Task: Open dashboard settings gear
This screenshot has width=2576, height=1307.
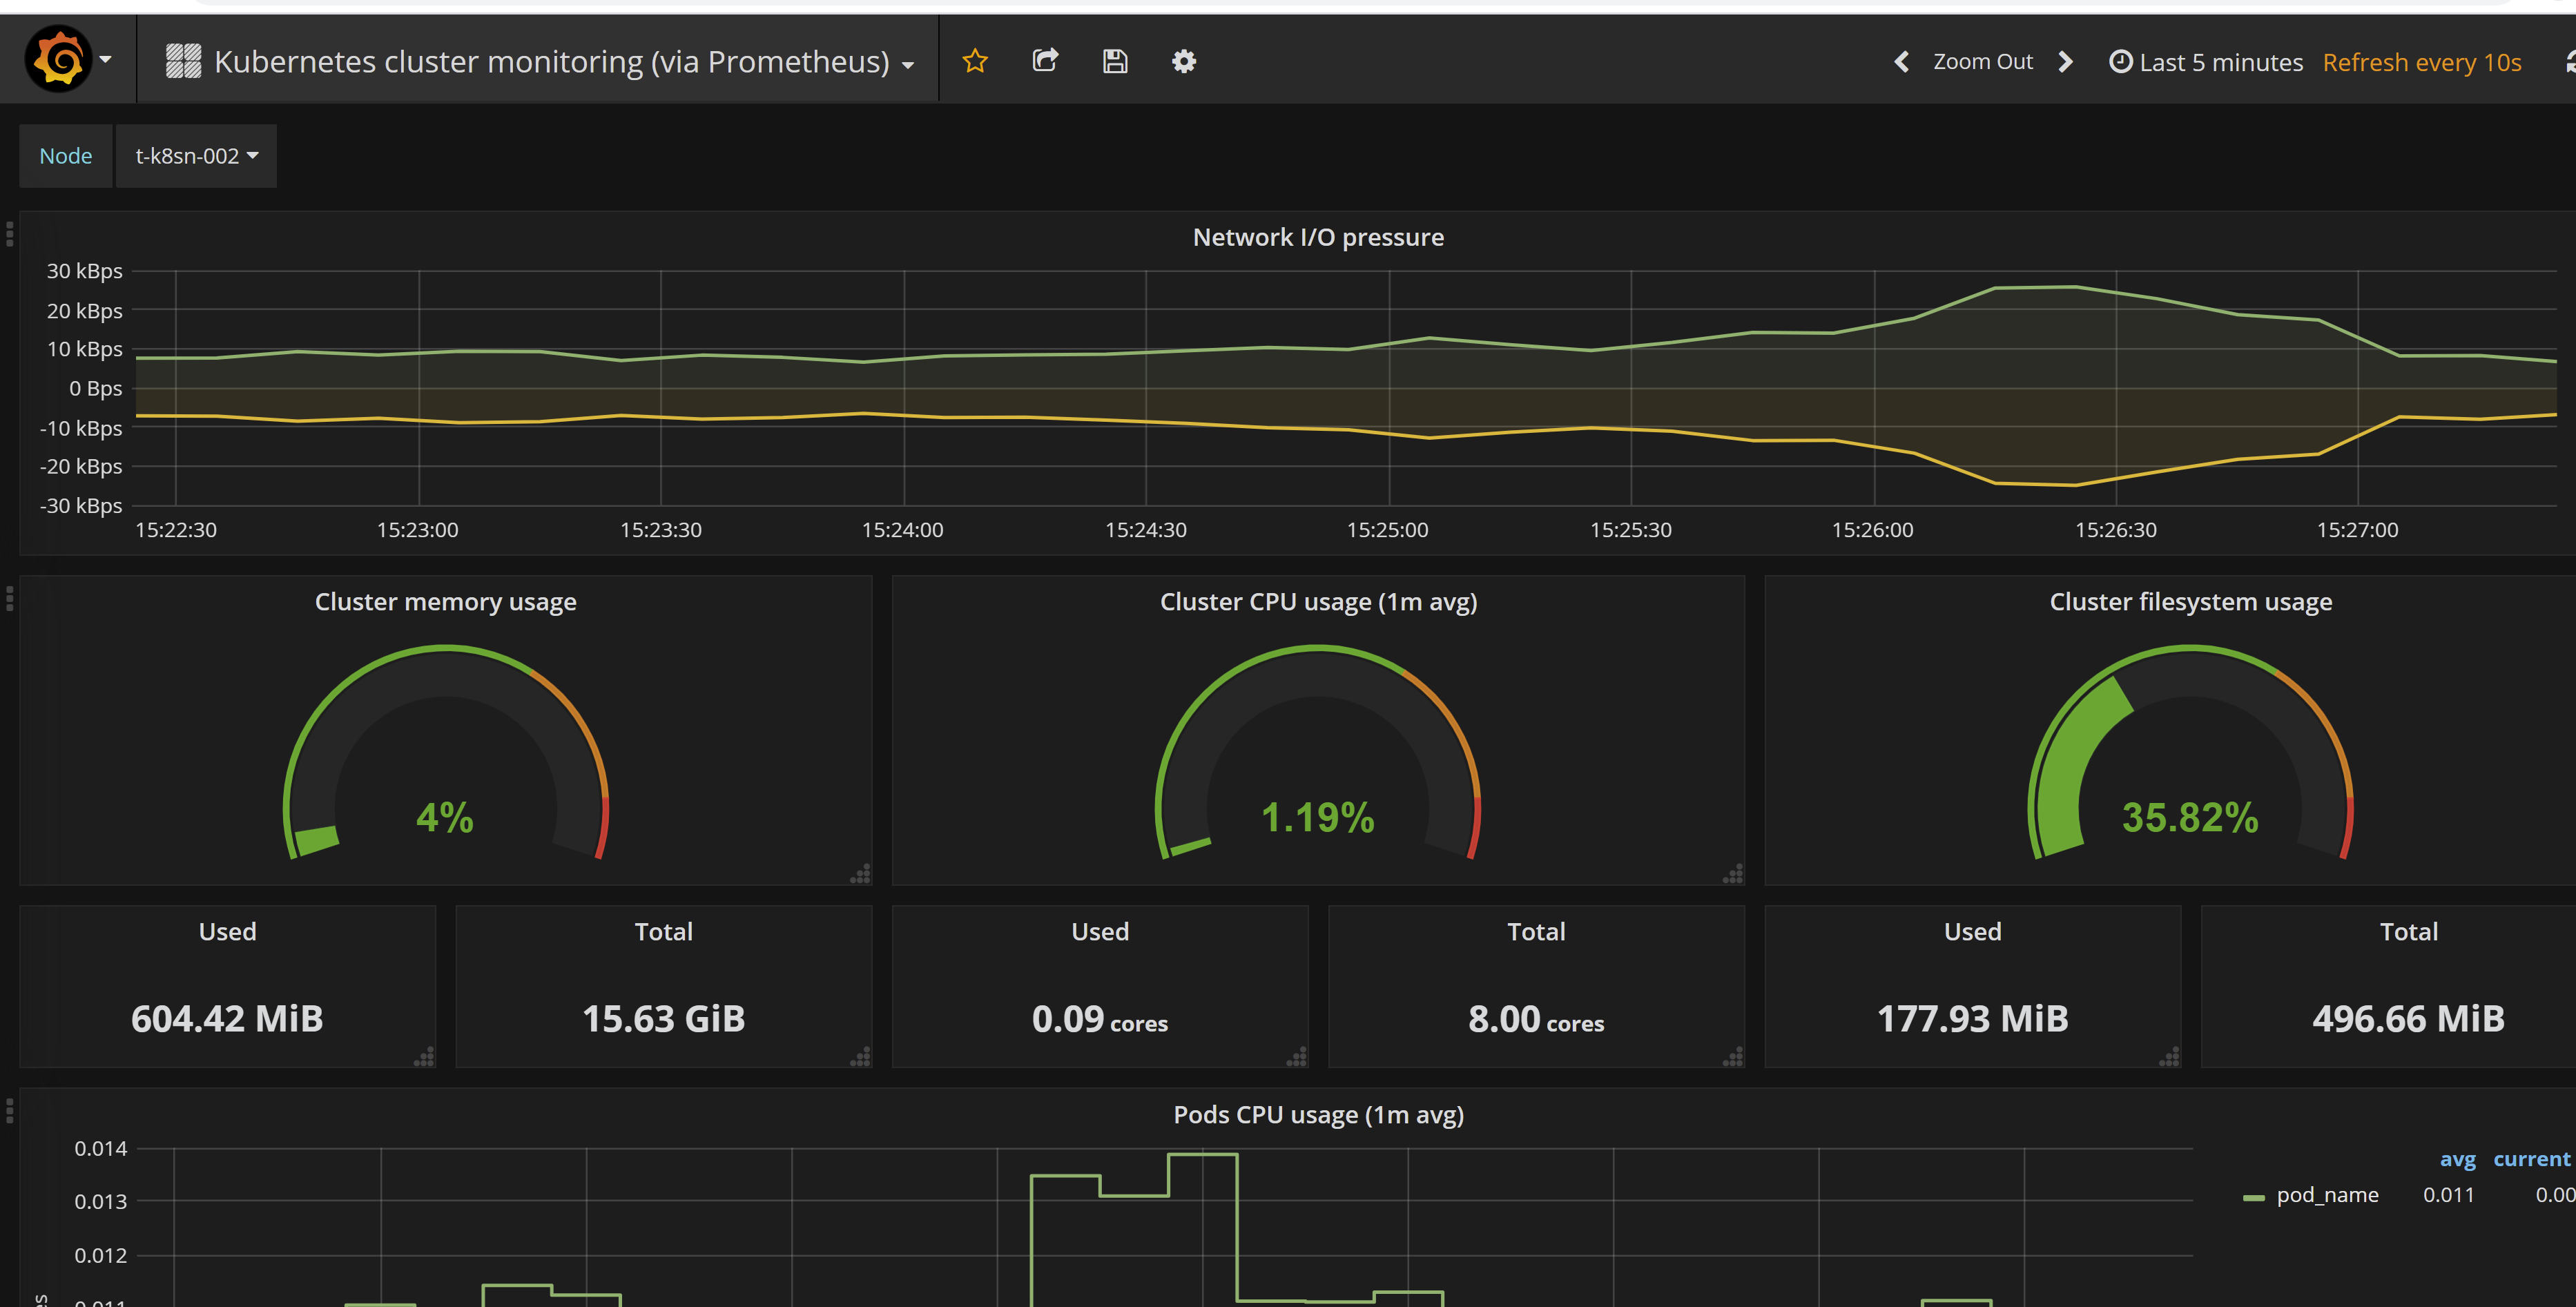Action: point(1184,61)
